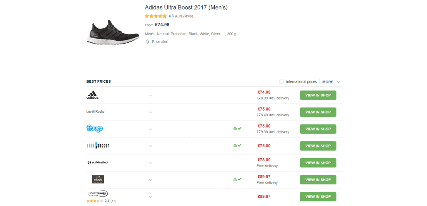Click the From £74.98 price text
This screenshot has width=427, height=206.
pyautogui.click(x=157, y=25)
